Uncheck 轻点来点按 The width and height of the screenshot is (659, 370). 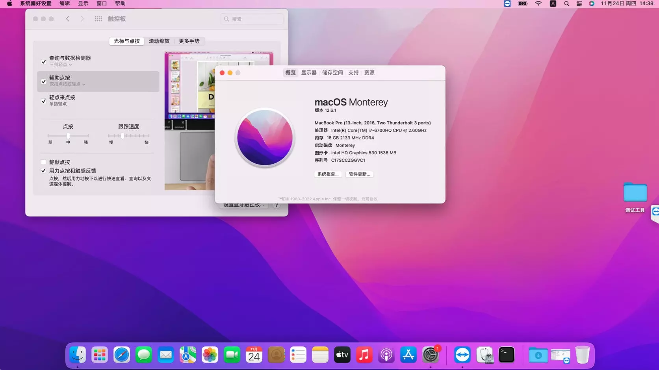click(43, 101)
